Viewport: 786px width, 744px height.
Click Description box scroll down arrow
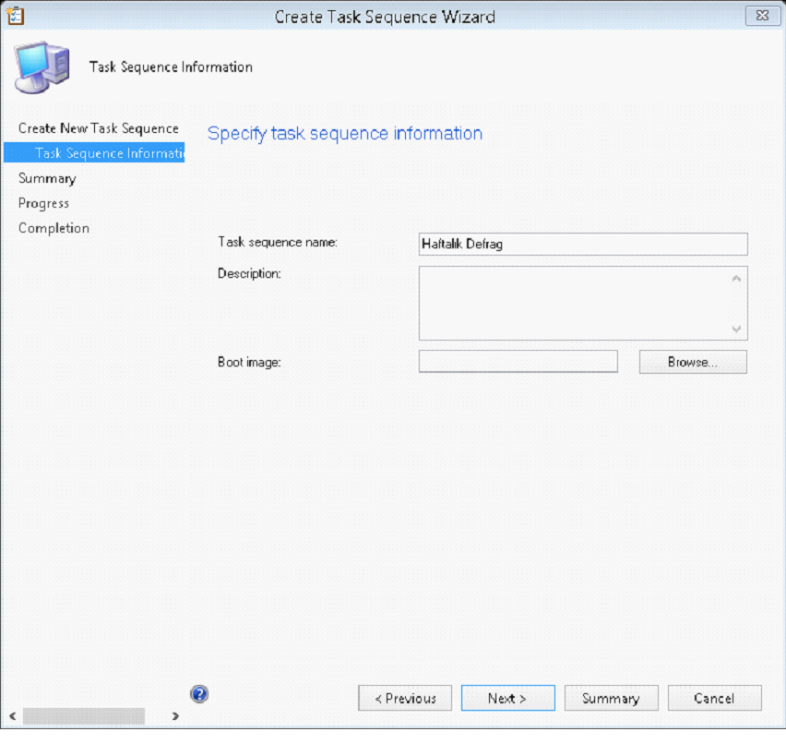(736, 330)
